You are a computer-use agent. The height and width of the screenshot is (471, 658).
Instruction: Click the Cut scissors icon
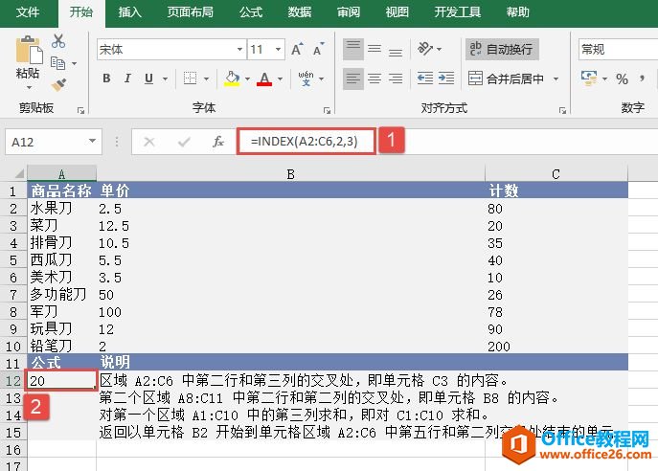click(58, 41)
